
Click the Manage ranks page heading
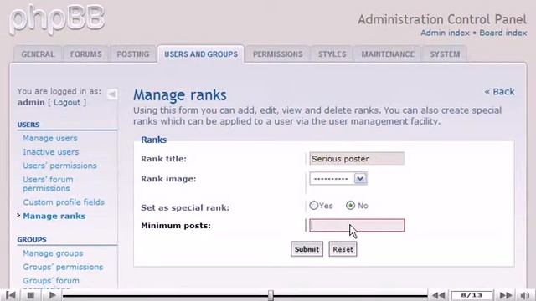[x=180, y=94]
